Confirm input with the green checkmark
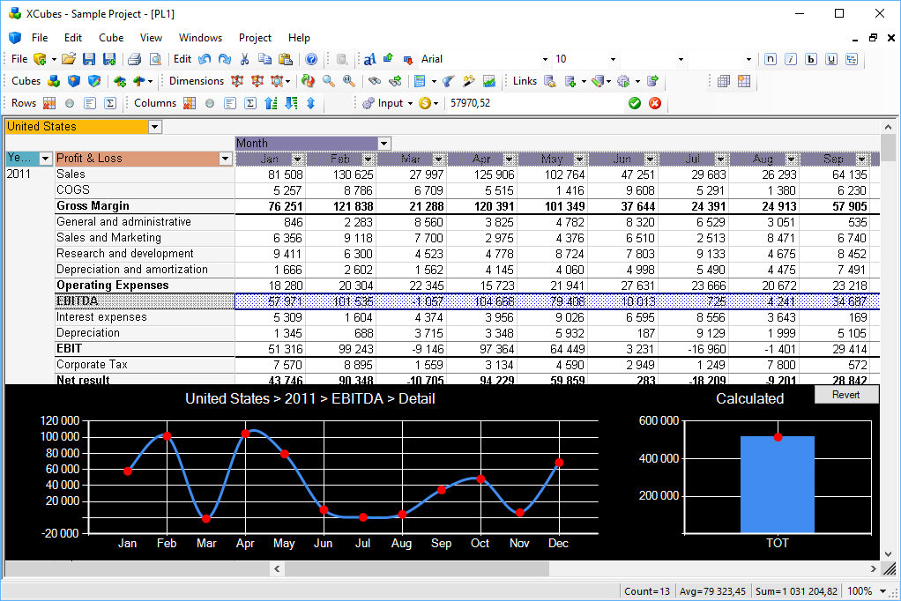 click(635, 103)
